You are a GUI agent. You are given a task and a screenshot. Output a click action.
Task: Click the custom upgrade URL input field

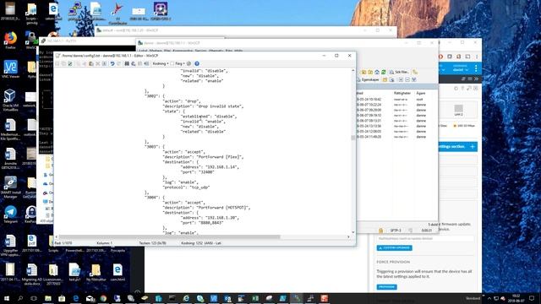click(425, 238)
